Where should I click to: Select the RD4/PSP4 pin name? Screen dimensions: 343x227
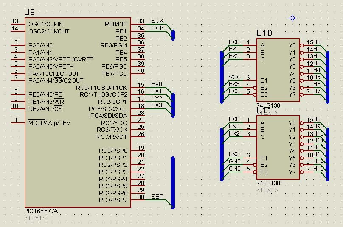pyautogui.click(x=113, y=179)
